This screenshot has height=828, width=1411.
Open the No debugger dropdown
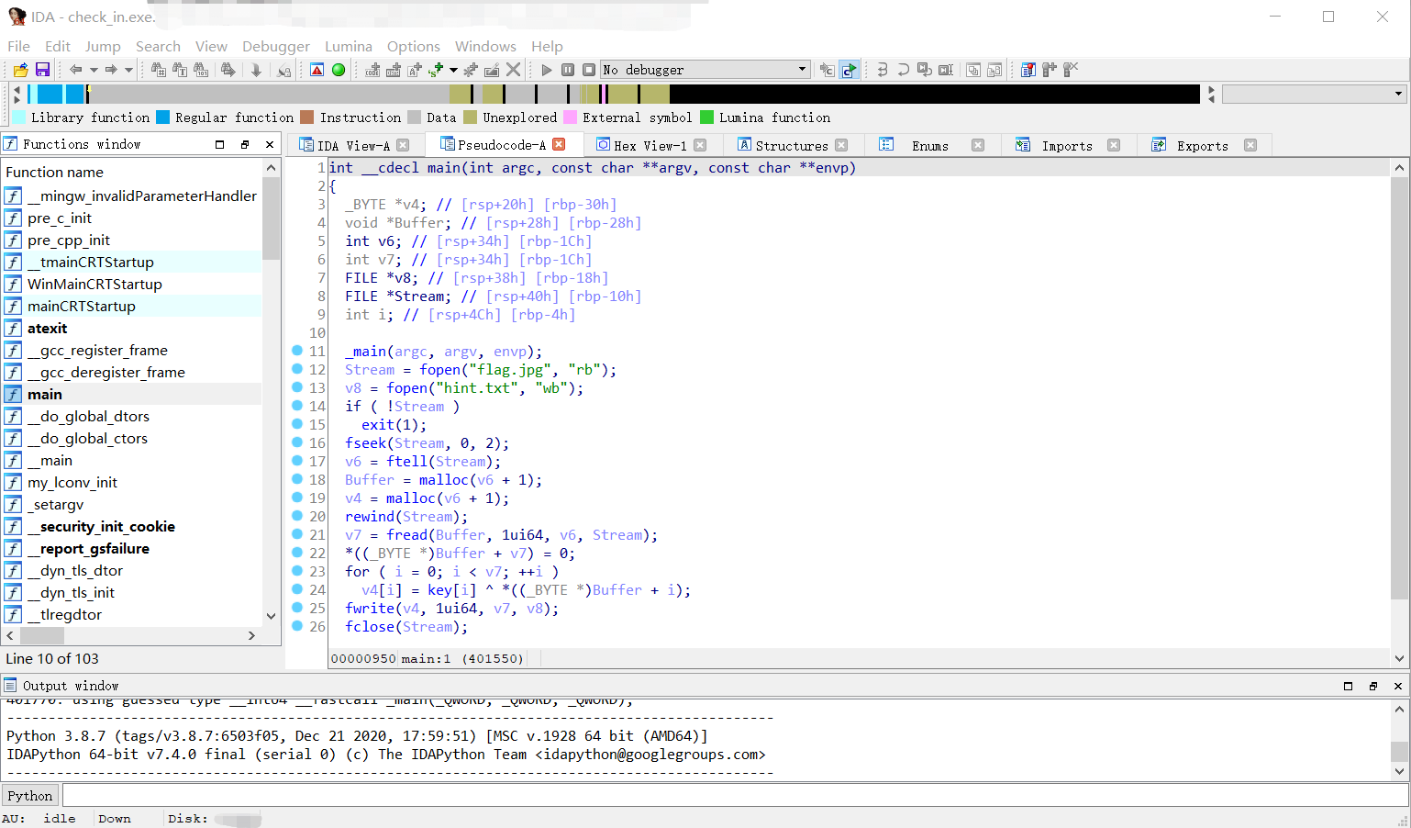click(705, 70)
